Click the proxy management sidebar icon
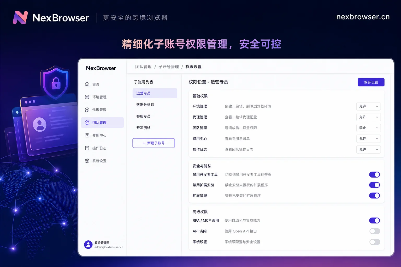 [x=87, y=110]
